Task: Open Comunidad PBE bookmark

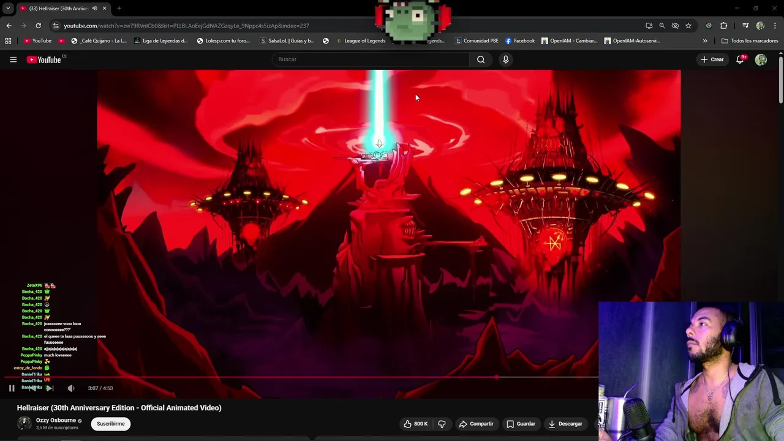Action: coord(477,41)
